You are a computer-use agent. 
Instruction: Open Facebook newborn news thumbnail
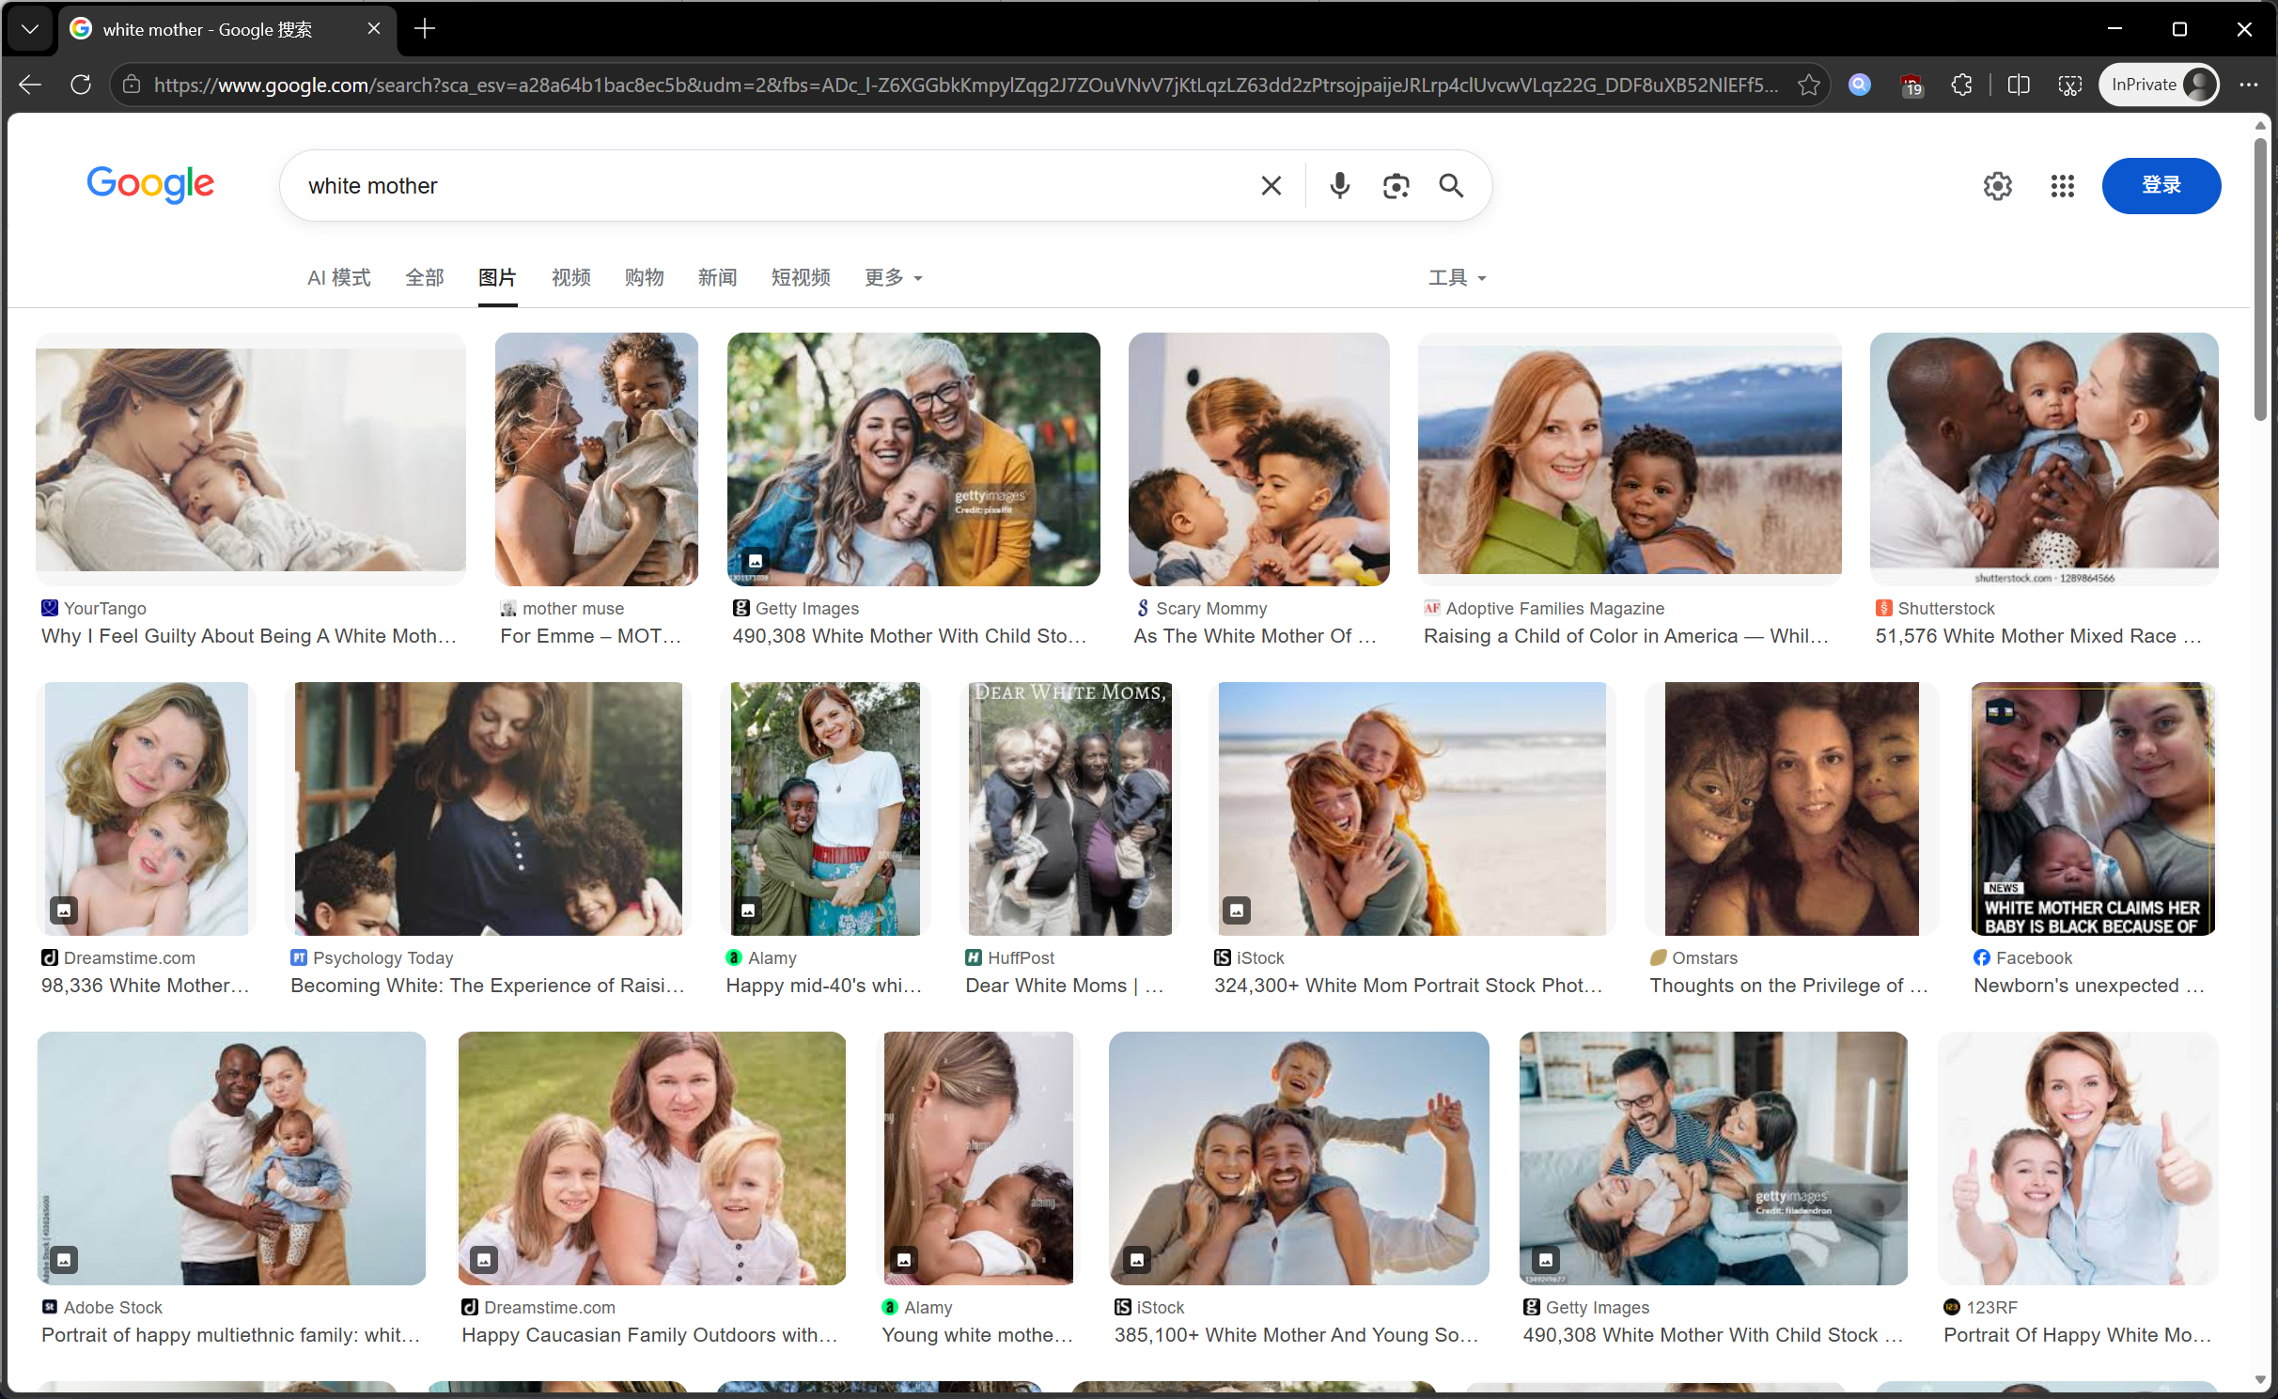[x=2093, y=808]
